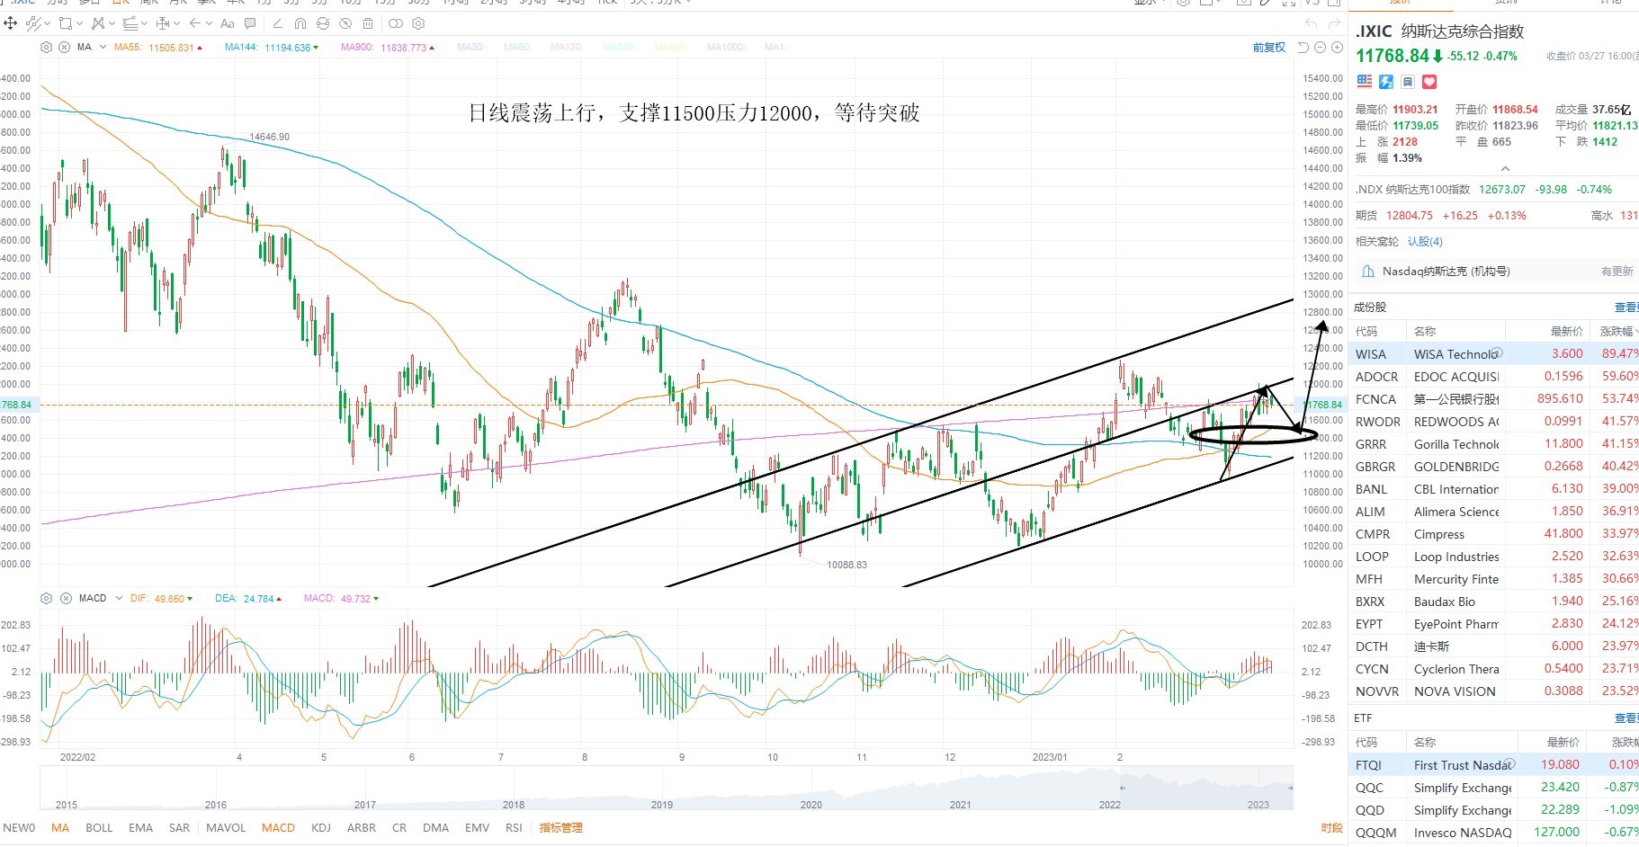Click the red heart favorite icon
Screen dimensions: 1639x847
[1429, 82]
